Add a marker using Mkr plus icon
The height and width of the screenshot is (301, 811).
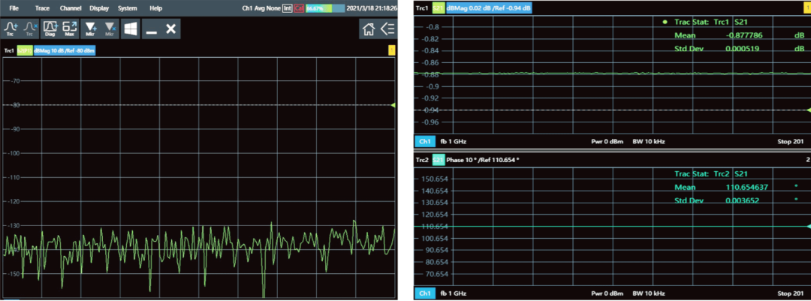pos(92,29)
